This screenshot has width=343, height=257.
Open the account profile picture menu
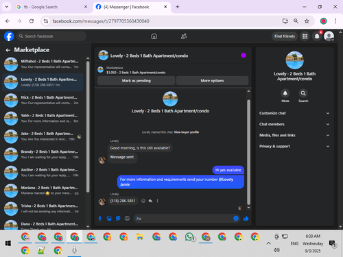click(329, 36)
